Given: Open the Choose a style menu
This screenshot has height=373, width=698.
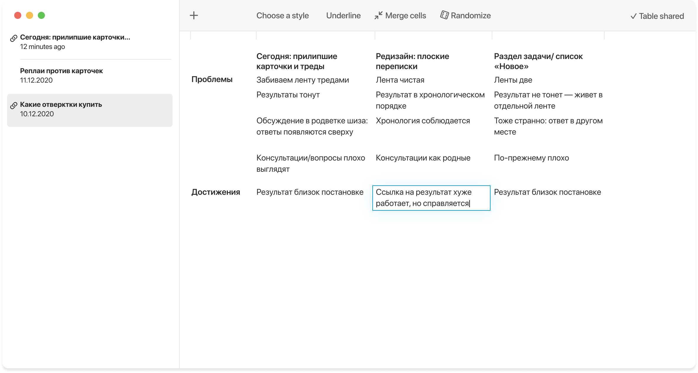Looking at the screenshot, I should coord(282,16).
